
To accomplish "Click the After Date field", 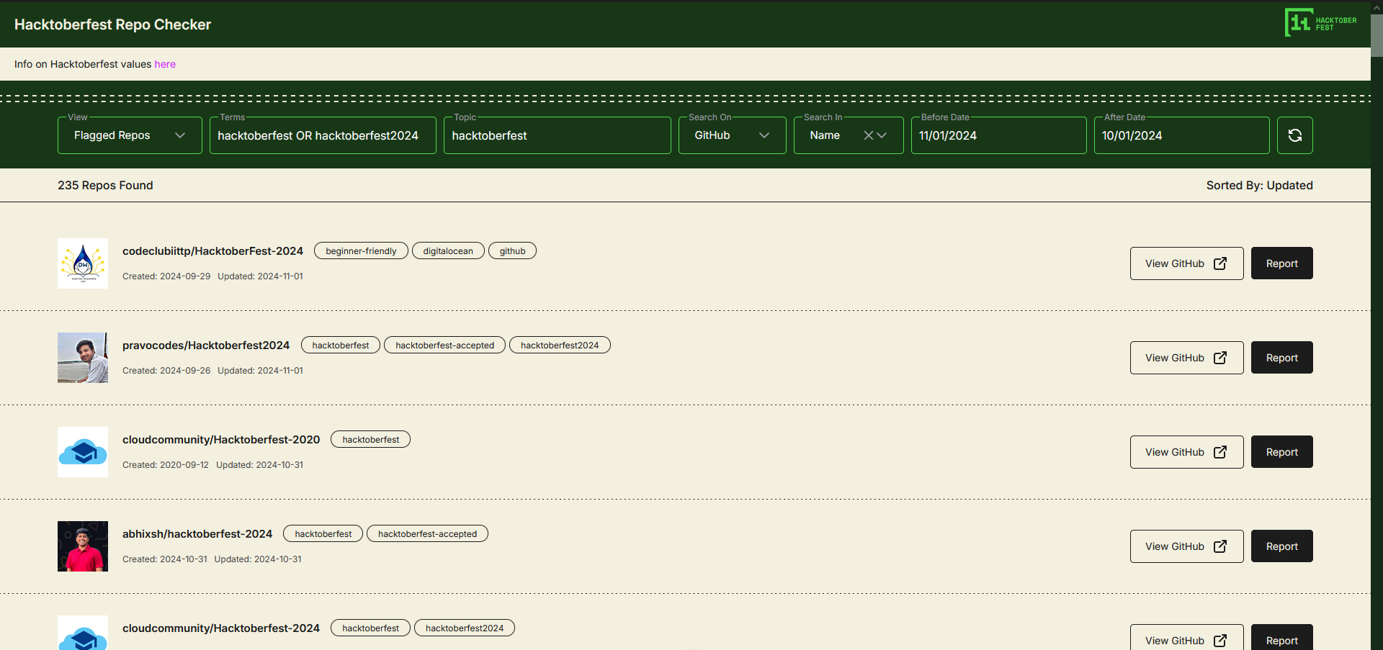I will click(x=1181, y=135).
